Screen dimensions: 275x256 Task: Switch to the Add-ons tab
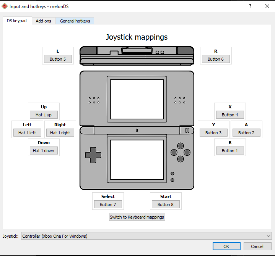point(43,21)
